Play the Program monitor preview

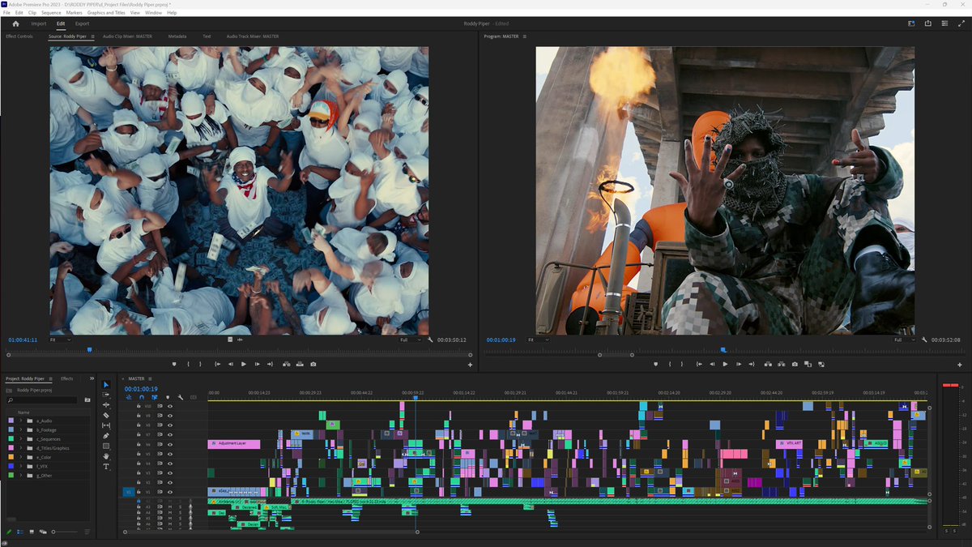726,364
